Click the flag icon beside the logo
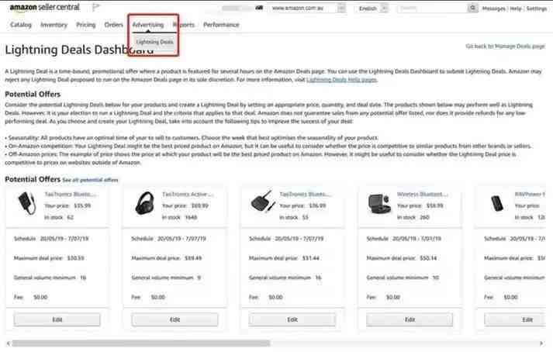 click(x=95, y=7)
